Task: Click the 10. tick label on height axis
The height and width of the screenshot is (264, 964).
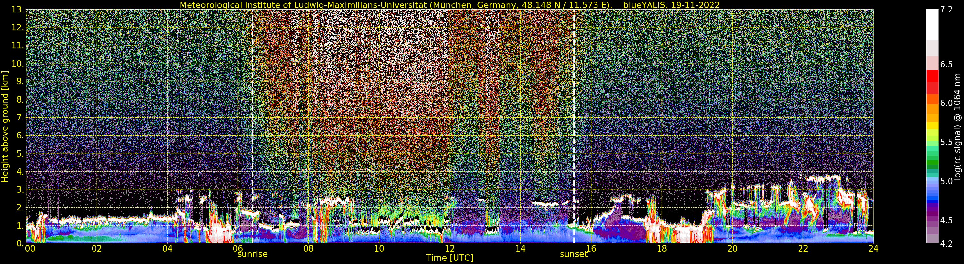Action: pyautogui.click(x=18, y=64)
